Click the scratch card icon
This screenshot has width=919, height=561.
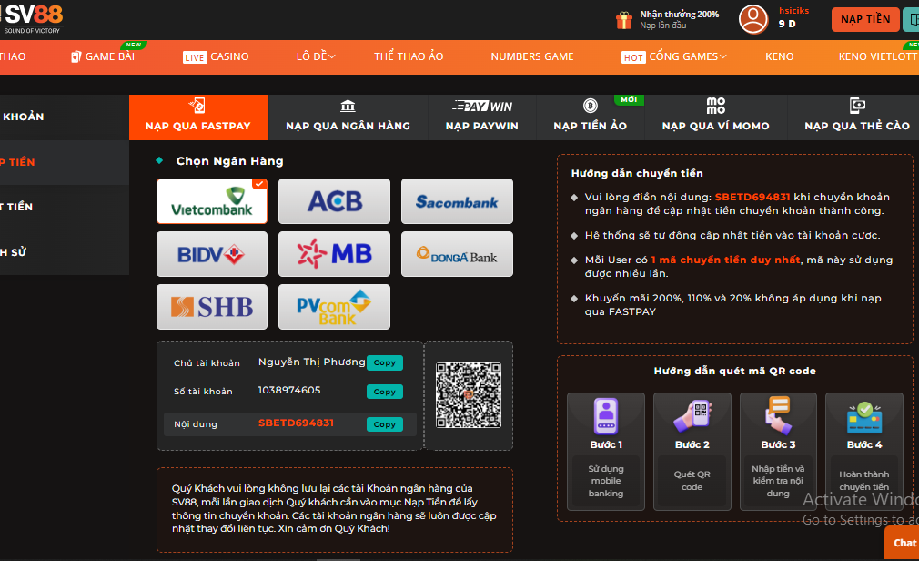coord(857,106)
